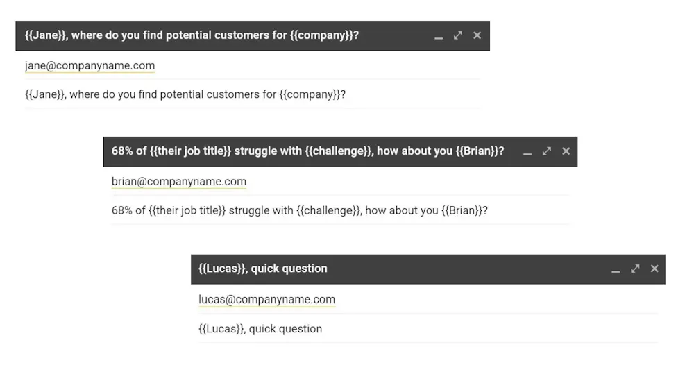
Task: Click the Brian compose window header title
Action: coord(307,151)
